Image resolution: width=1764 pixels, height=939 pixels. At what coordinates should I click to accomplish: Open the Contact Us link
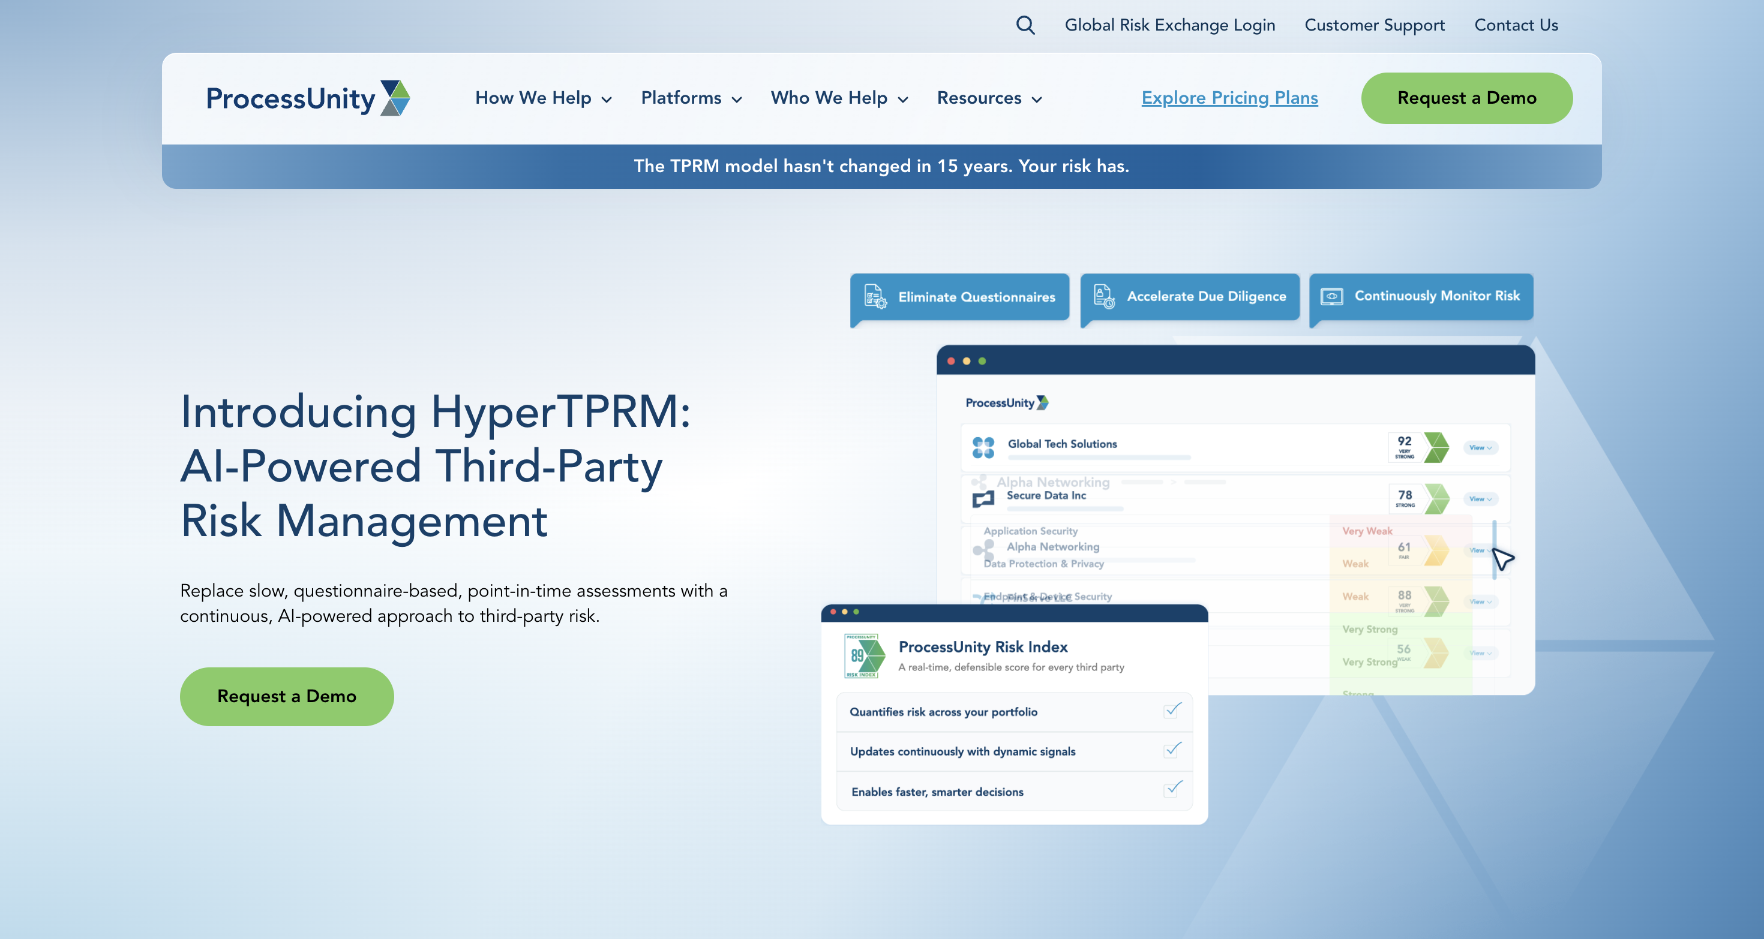click(x=1516, y=25)
